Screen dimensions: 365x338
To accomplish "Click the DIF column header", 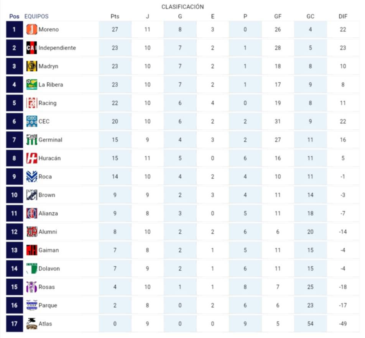I will (343, 16).
